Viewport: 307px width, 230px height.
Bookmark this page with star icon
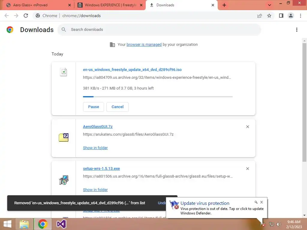point(269,16)
